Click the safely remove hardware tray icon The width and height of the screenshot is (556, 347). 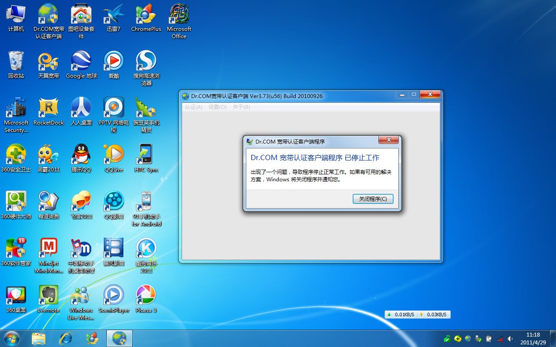click(x=478, y=338)
